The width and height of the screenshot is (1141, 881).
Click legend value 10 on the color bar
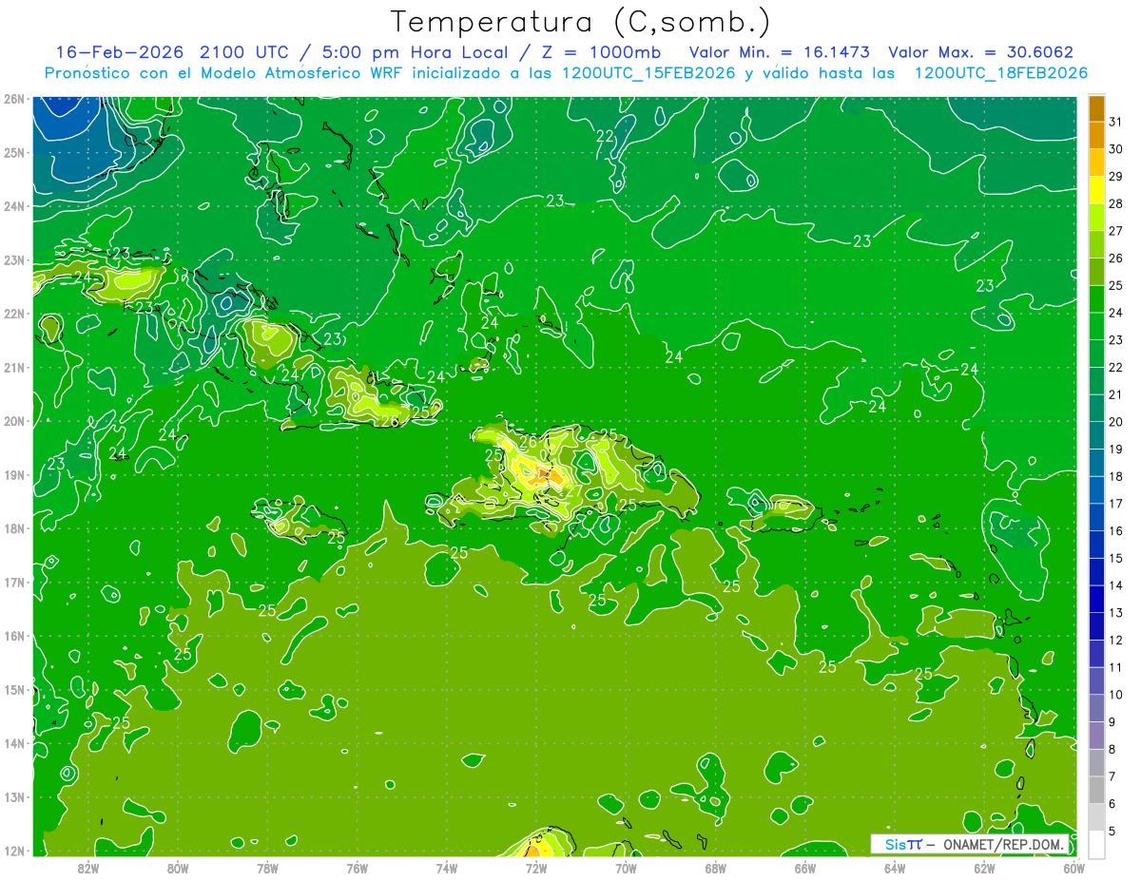[x=1115, y=695]
